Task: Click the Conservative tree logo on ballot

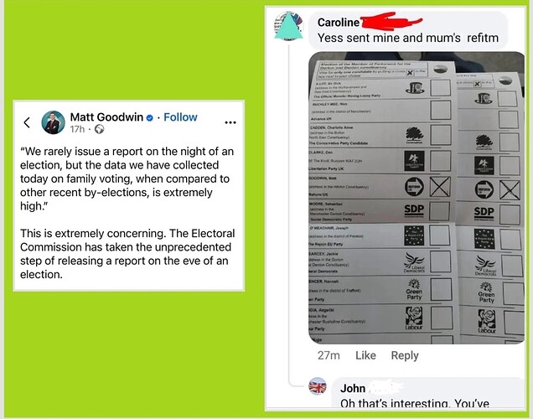Action: pos(414,134)
